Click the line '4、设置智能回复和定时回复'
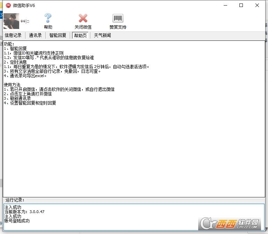 tap(30, 103)
